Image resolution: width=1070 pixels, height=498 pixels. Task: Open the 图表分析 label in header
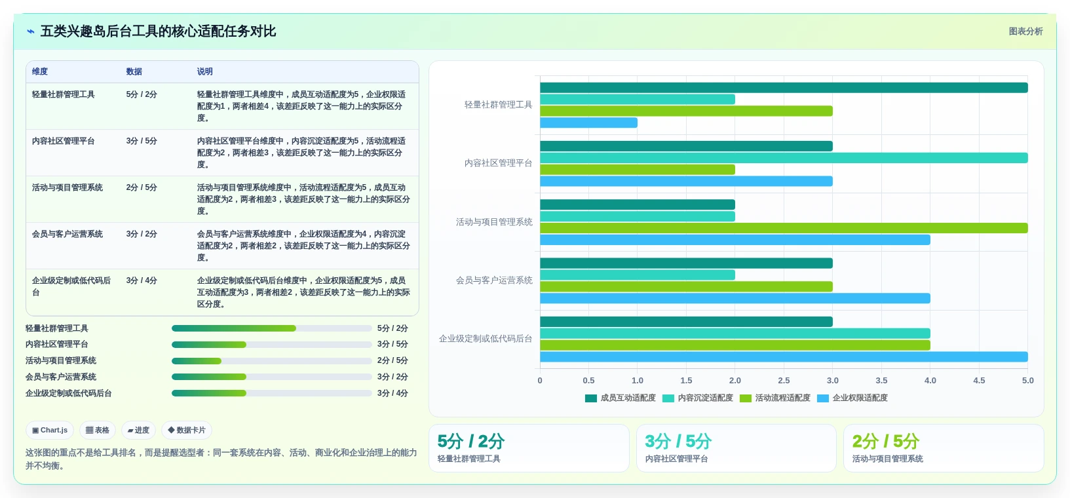pyautogui.click(x=1025, y=31)
